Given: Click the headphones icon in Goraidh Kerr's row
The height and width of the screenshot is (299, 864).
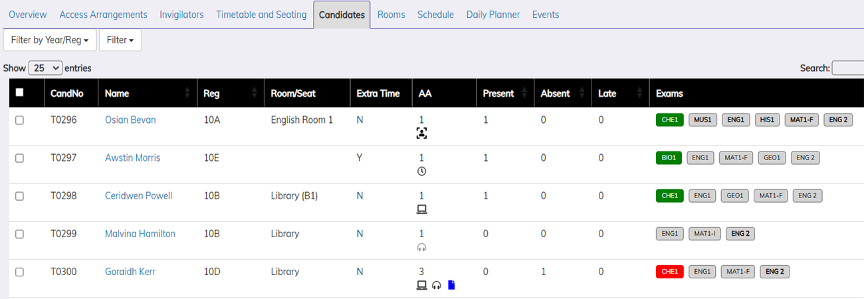Looking at the screenshot, I should tap(437, 285).
